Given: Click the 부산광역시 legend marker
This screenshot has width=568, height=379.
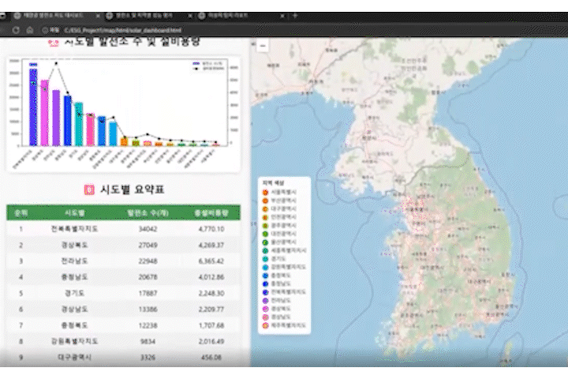Looking at the screenshot, I should pyautogui.click(x=265, y=201).
